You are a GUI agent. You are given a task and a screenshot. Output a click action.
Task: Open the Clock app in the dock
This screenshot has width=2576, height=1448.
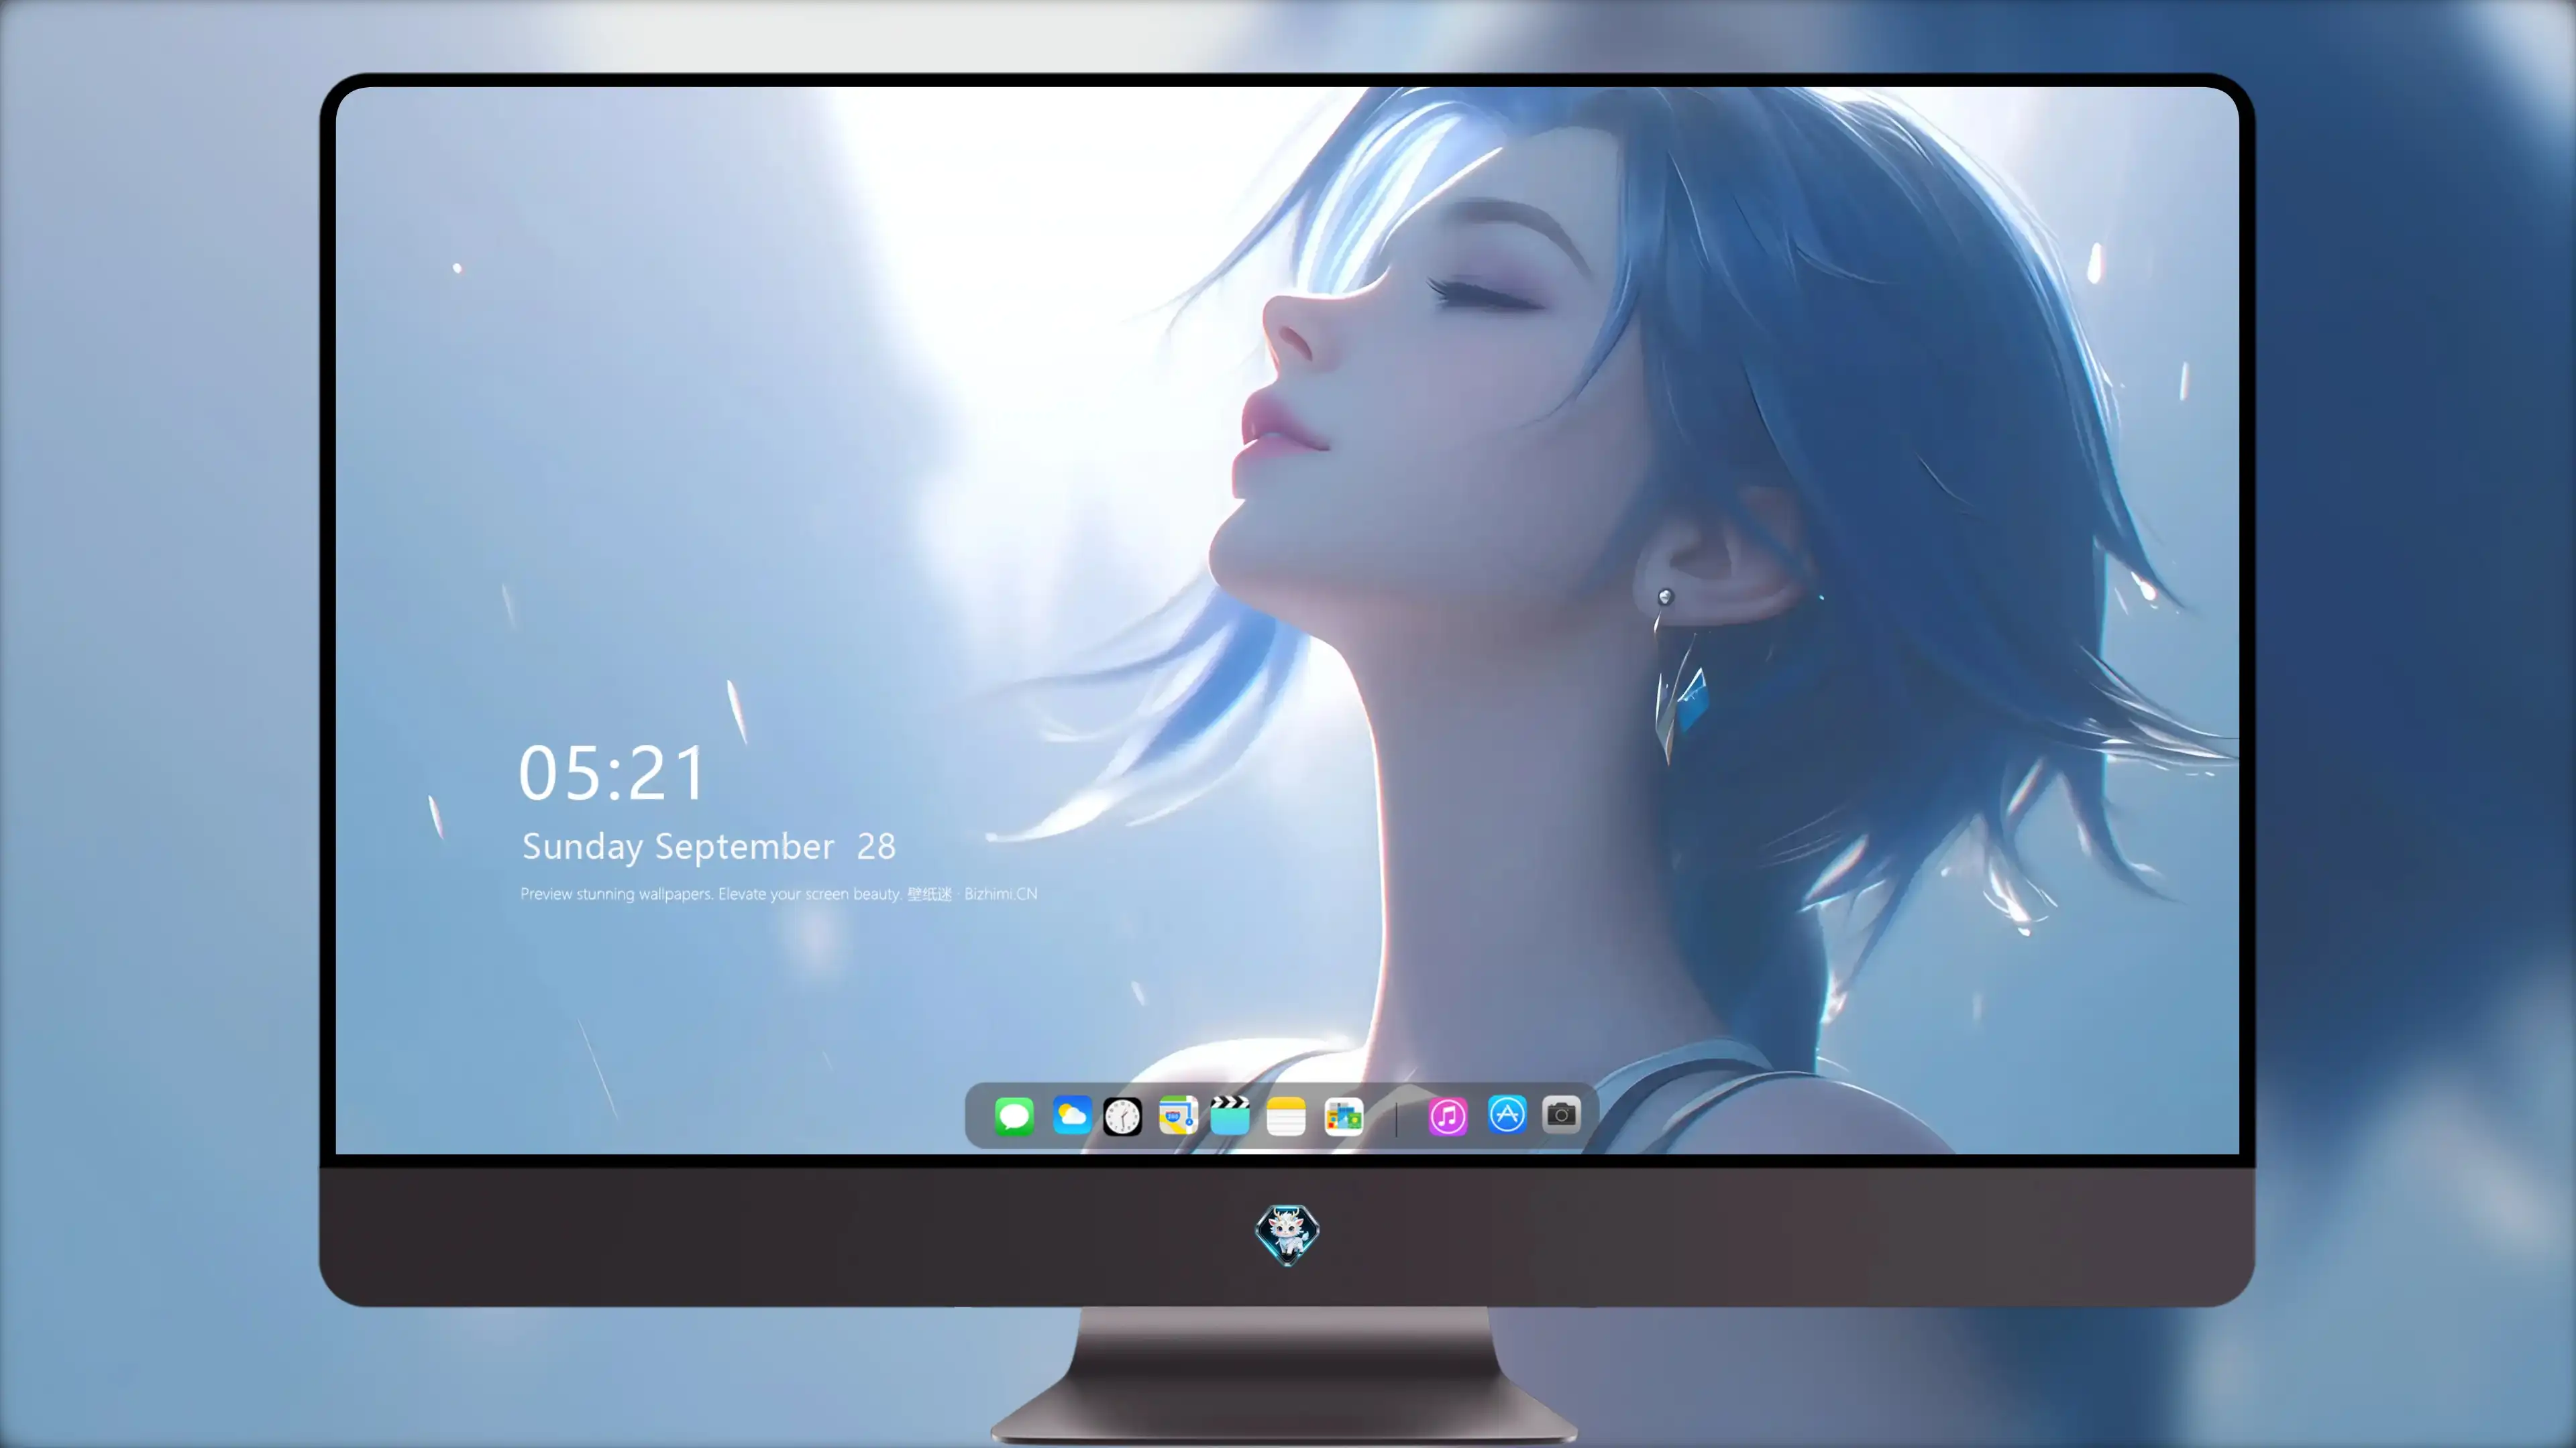point(1122,1116)
